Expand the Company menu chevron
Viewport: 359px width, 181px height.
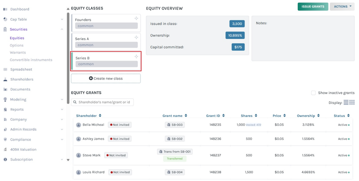coord(62,120)
